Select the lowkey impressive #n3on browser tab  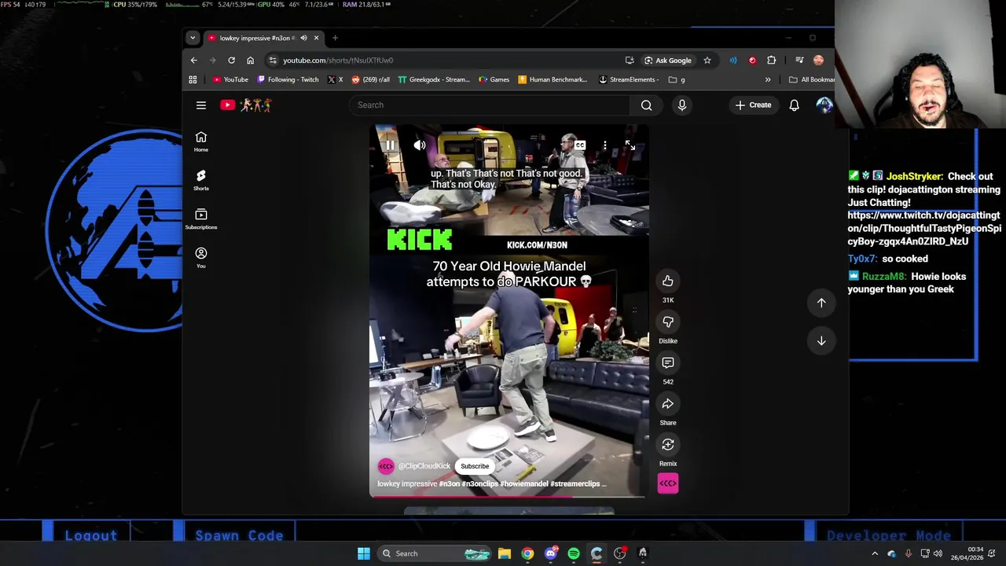click(258, 38)
